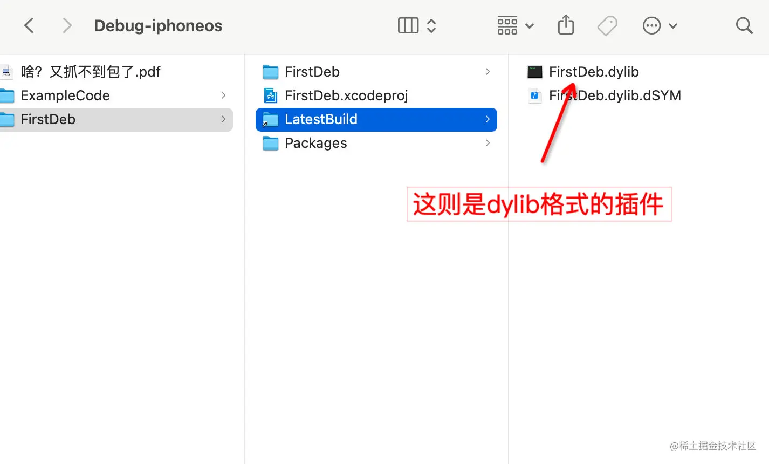This screenshot has height=464, width=769.
Task: Open the More actions ellipsis menu
Action: coord(660,25)
